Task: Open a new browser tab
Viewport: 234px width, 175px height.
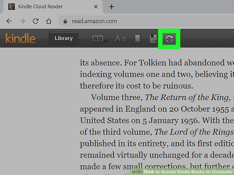Action: (112, 7)
